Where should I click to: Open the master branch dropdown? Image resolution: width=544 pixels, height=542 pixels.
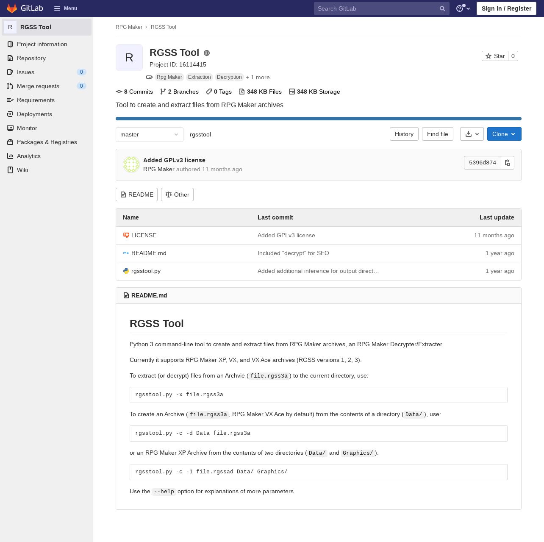(150, 134)
